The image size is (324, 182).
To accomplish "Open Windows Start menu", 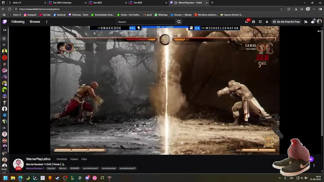I will [x=5, y=178].
